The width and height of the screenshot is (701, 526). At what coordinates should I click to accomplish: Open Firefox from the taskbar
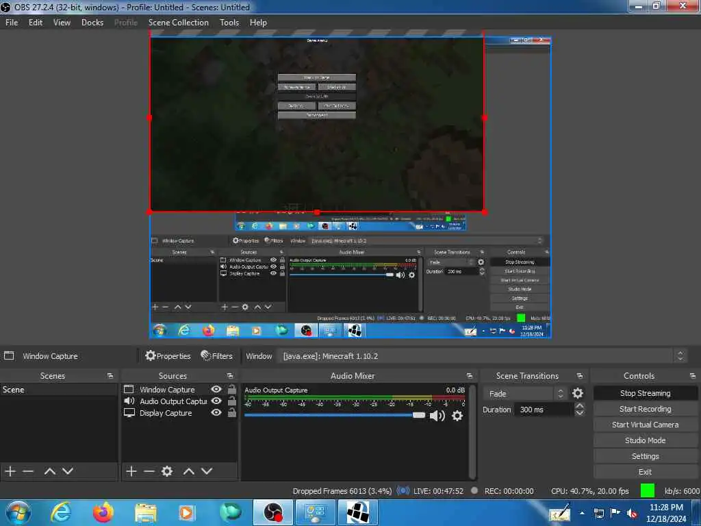pyautogui.click(x=103, y=512)
